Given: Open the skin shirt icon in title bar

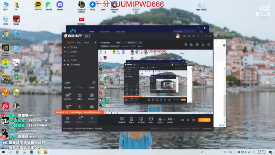Looking at the screenshot, I should click(194, 36).
